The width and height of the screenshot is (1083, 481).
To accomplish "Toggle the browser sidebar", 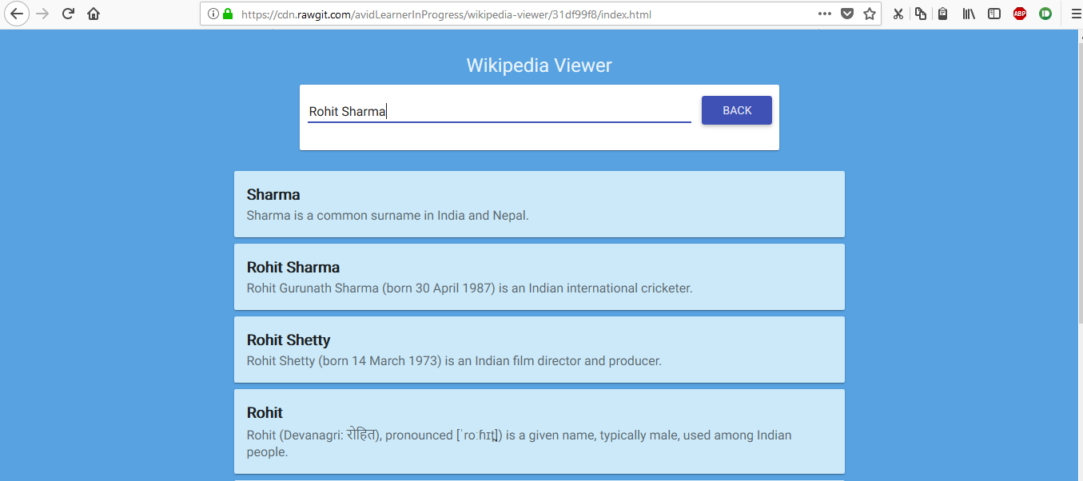I will 993,14.
